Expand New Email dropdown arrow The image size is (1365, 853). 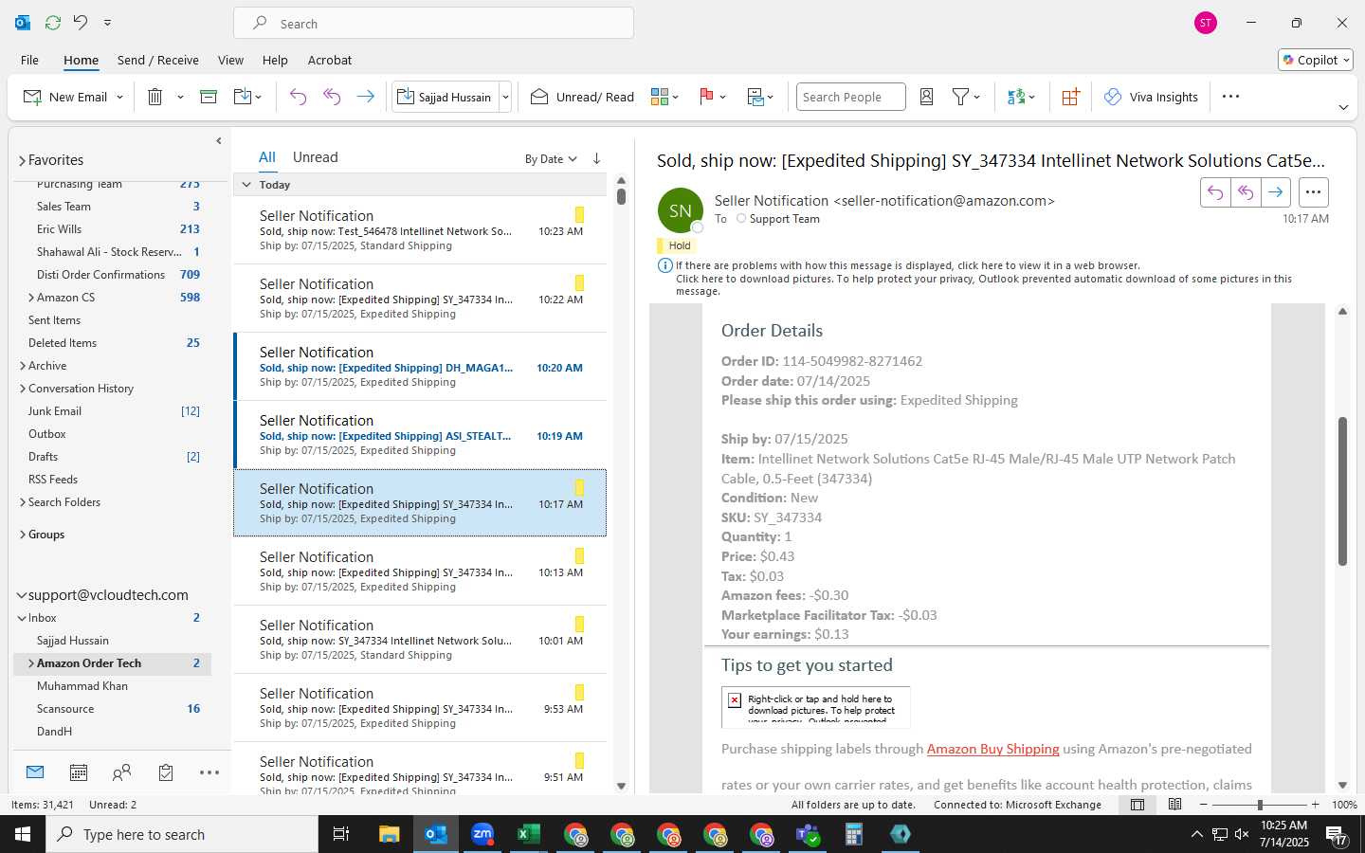click(119, 97)
